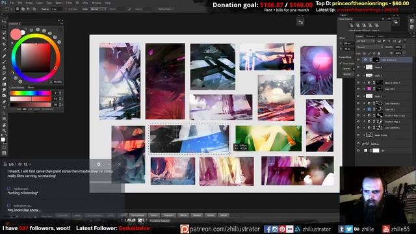Click the lock transparent pixels icon
416x234 pixels.
click(365, 53)
